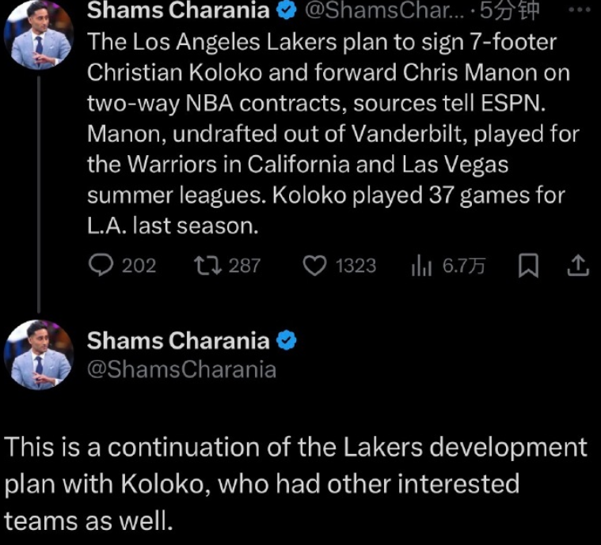The image size is (601, 545).
Task: Click the 1323 likes count
Action: click(x=356, y=266)
